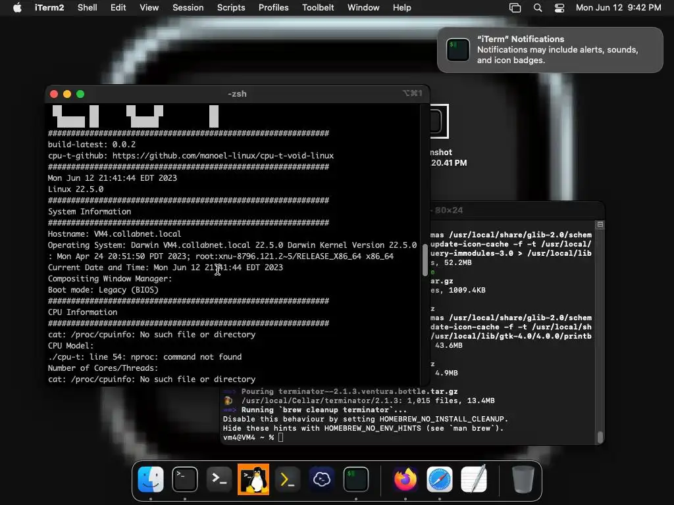674x505 pixels.
Task: Click 'nproc: command not found' error line
Action: [145, 357]
